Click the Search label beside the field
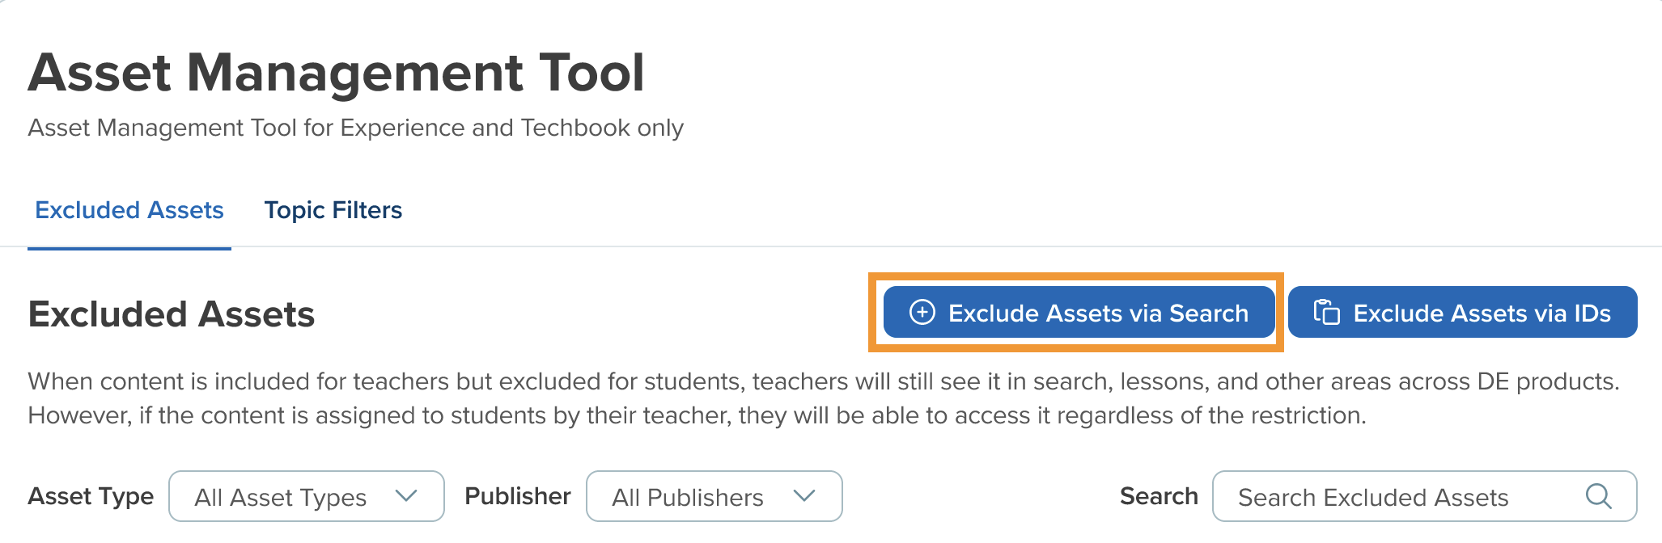This screenshot has height=543, width=1662. pyautogui.click(x=1159, y=496)
